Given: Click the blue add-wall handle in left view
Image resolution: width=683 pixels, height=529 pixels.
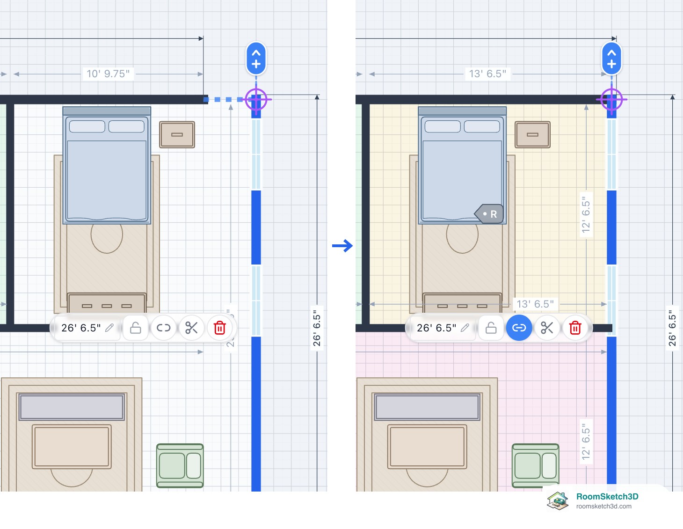Looking at the screenshot, I should point(256,59).
